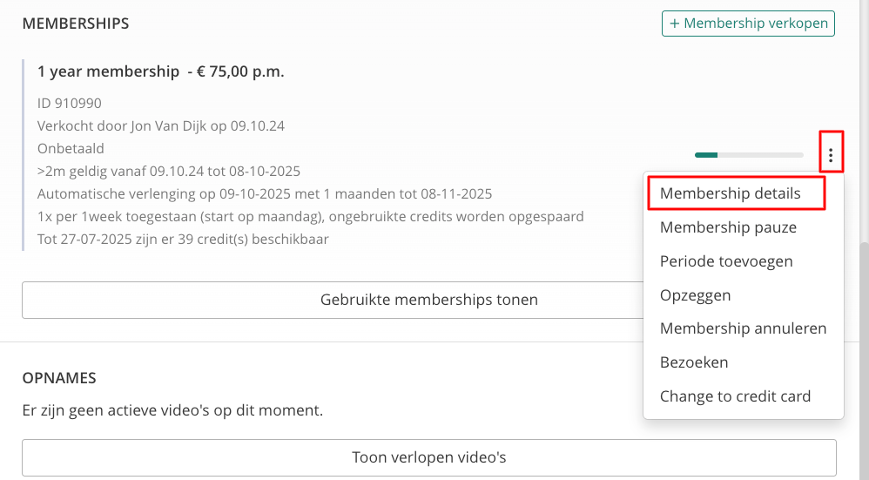
Task: Click the Onbetaald status text
Action: pos(71,149)
